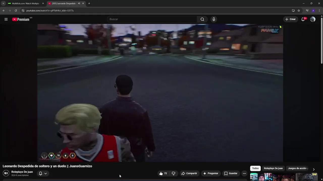Open YouTube notifications bell
The width and height of the screenshot is (323, 181).
click(x=303, y=19)
